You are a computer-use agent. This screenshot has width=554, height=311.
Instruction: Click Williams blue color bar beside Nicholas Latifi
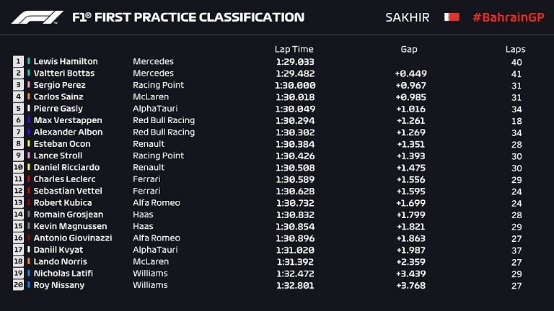click(x=29, y=273)
